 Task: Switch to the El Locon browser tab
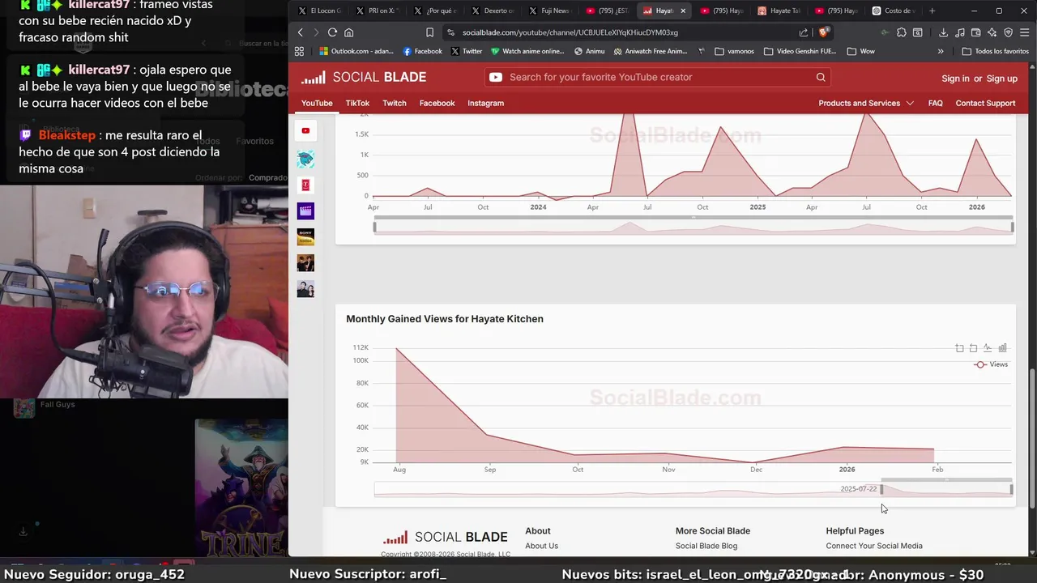click(320, 11)
